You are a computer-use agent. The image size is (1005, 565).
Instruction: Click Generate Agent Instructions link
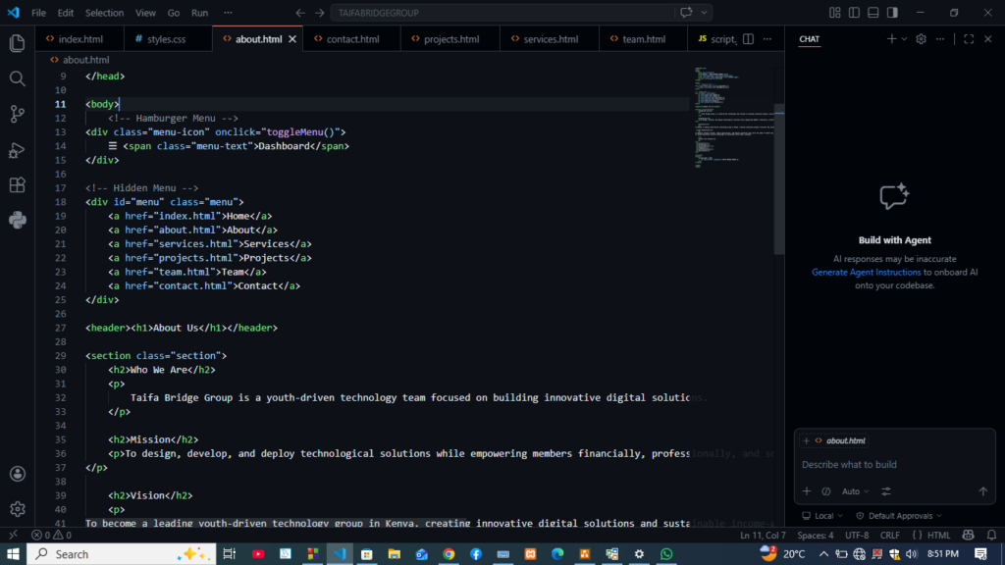tap(866, 273)
